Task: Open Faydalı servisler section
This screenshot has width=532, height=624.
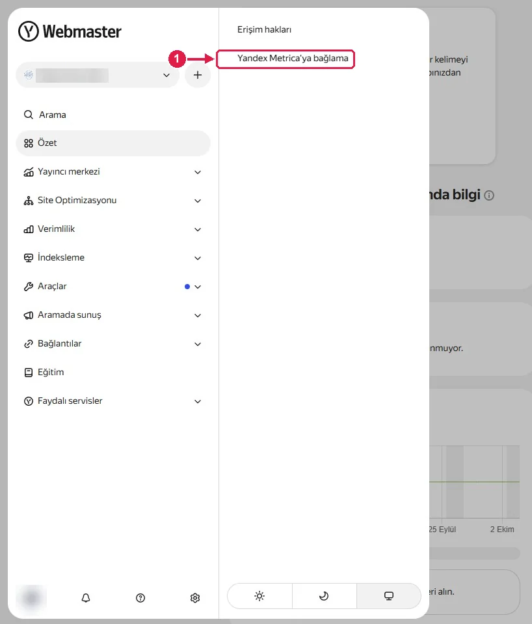Action: pos(113,401)
